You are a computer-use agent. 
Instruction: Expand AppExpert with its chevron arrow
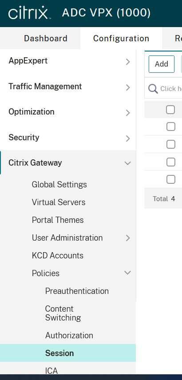point(128,62)
